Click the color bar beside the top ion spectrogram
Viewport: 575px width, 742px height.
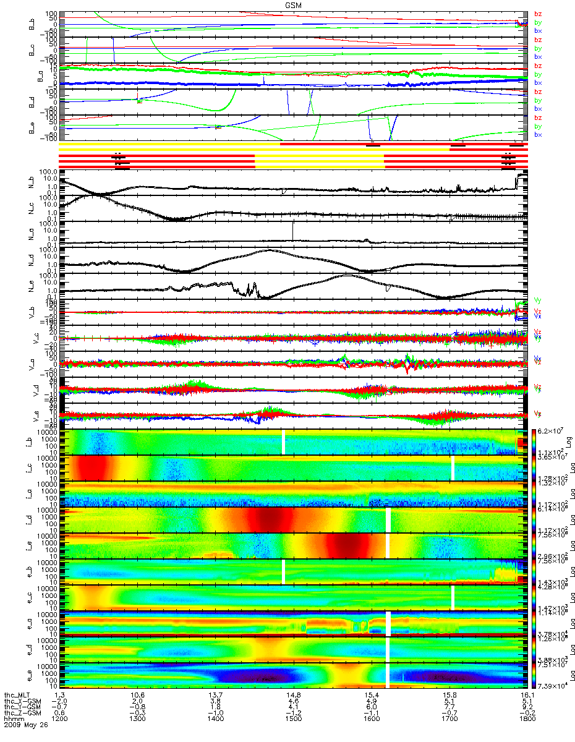(534, 441)
